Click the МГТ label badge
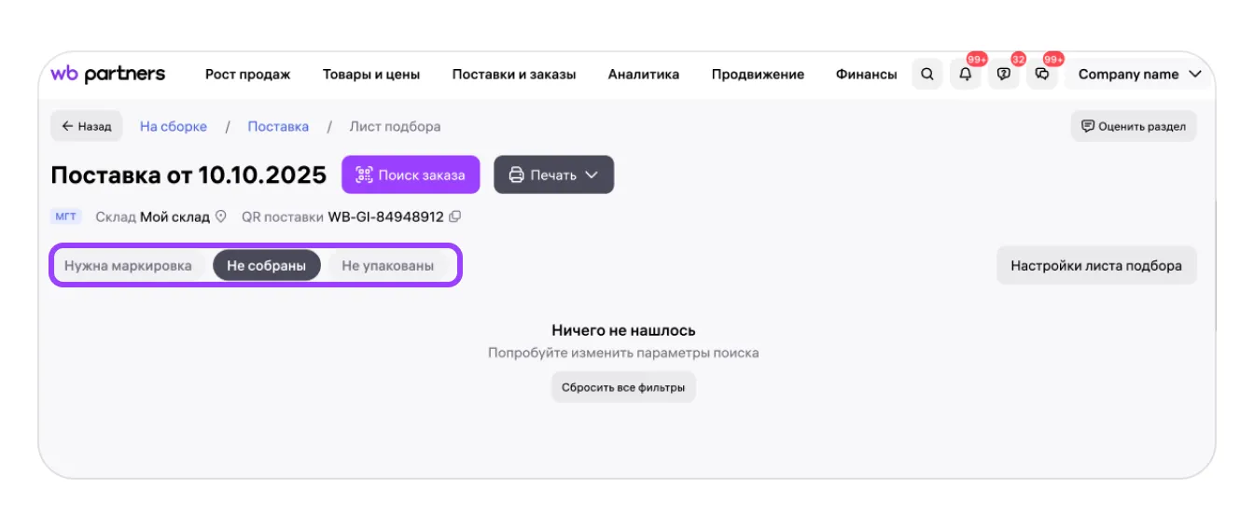Image resolution: width=1254 pixels, height=530 pixels. 66,217
